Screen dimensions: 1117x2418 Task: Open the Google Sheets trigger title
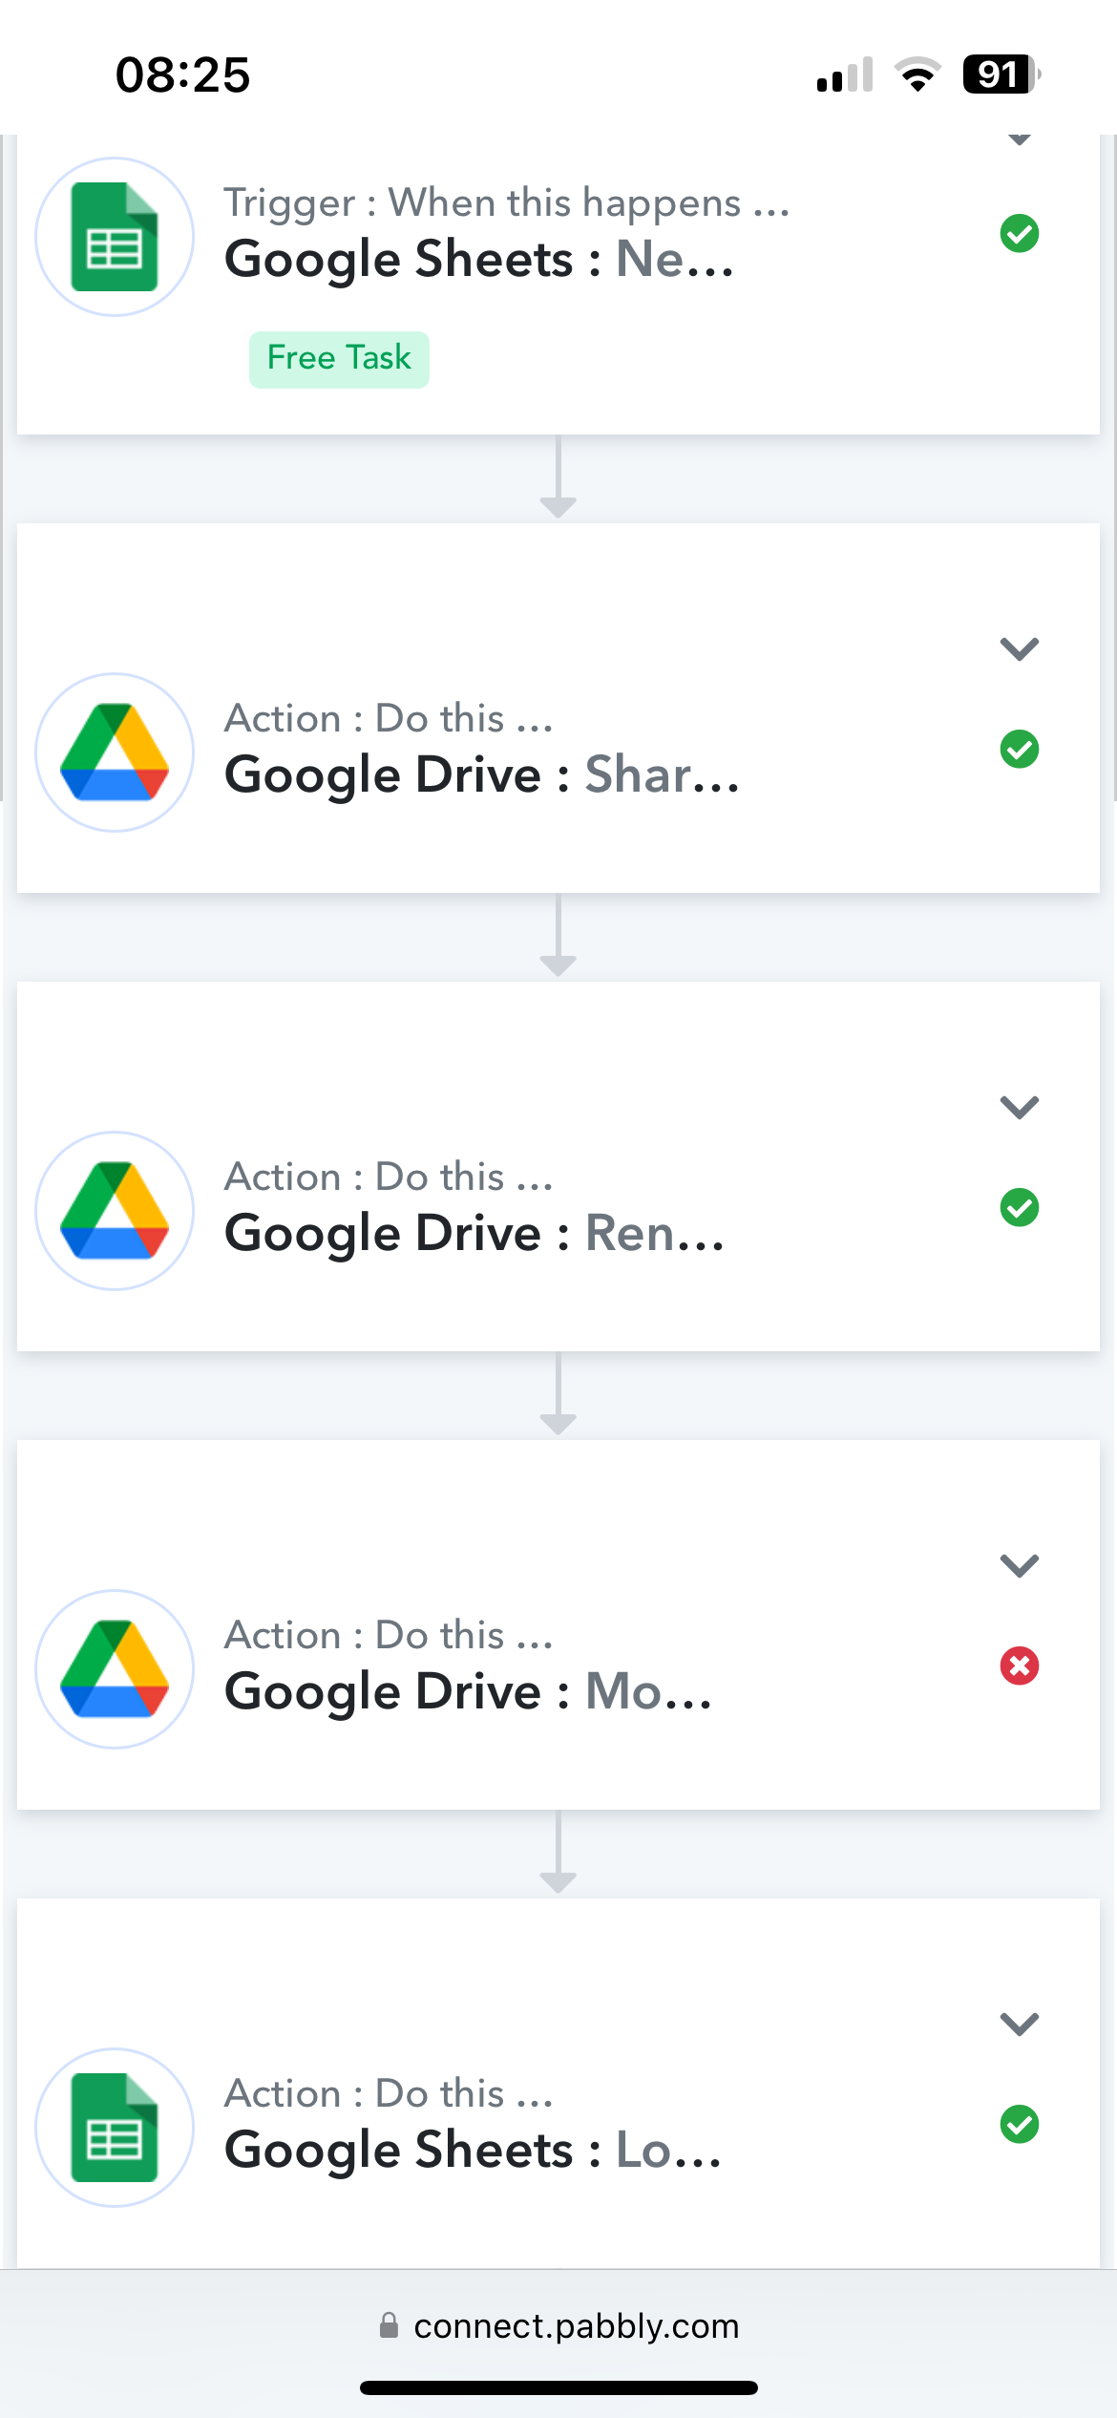coord(479,259)
